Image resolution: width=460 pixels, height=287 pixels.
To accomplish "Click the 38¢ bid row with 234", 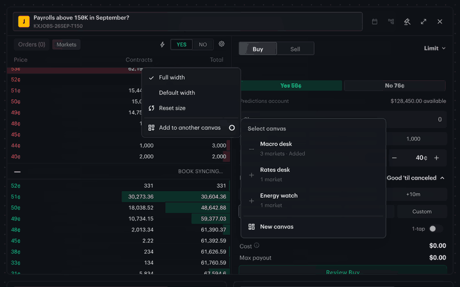I will pyautogui.click(x=118, y=252).
